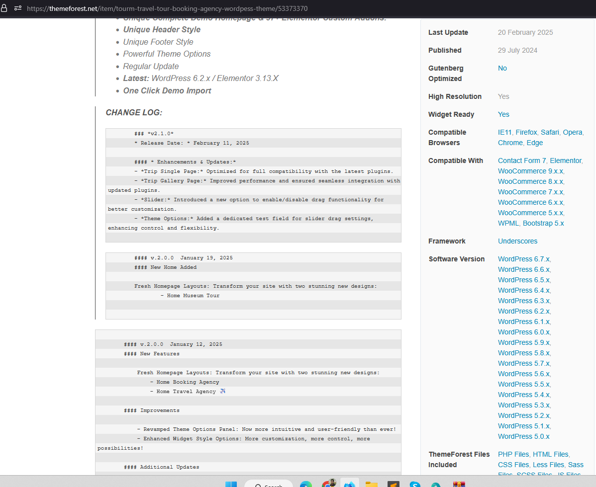Open WooCommerce 8.x.x link
Image resolution: width=596 pixels, height=487 pixels.
click(x=531, y=181)
